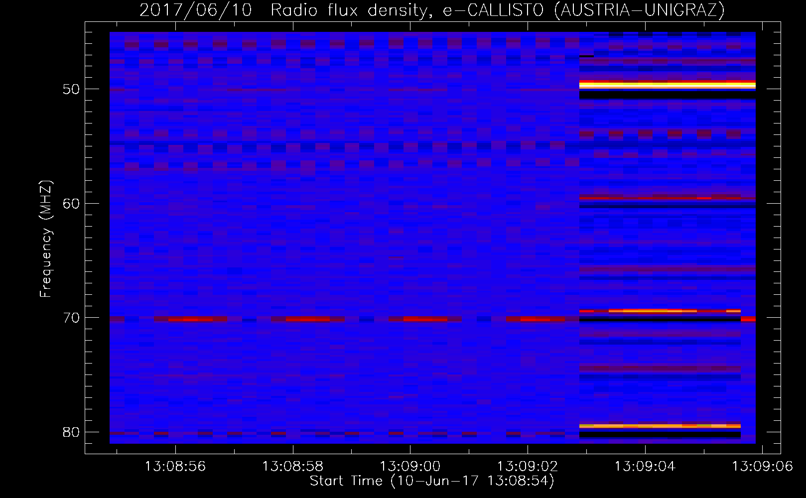Click the frequency tick label '80'
The width and height of the screenshot is (806, 498).
coord(71,432)
